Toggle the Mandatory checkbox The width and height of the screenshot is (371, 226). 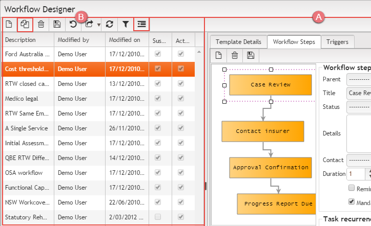pos(351,201)
